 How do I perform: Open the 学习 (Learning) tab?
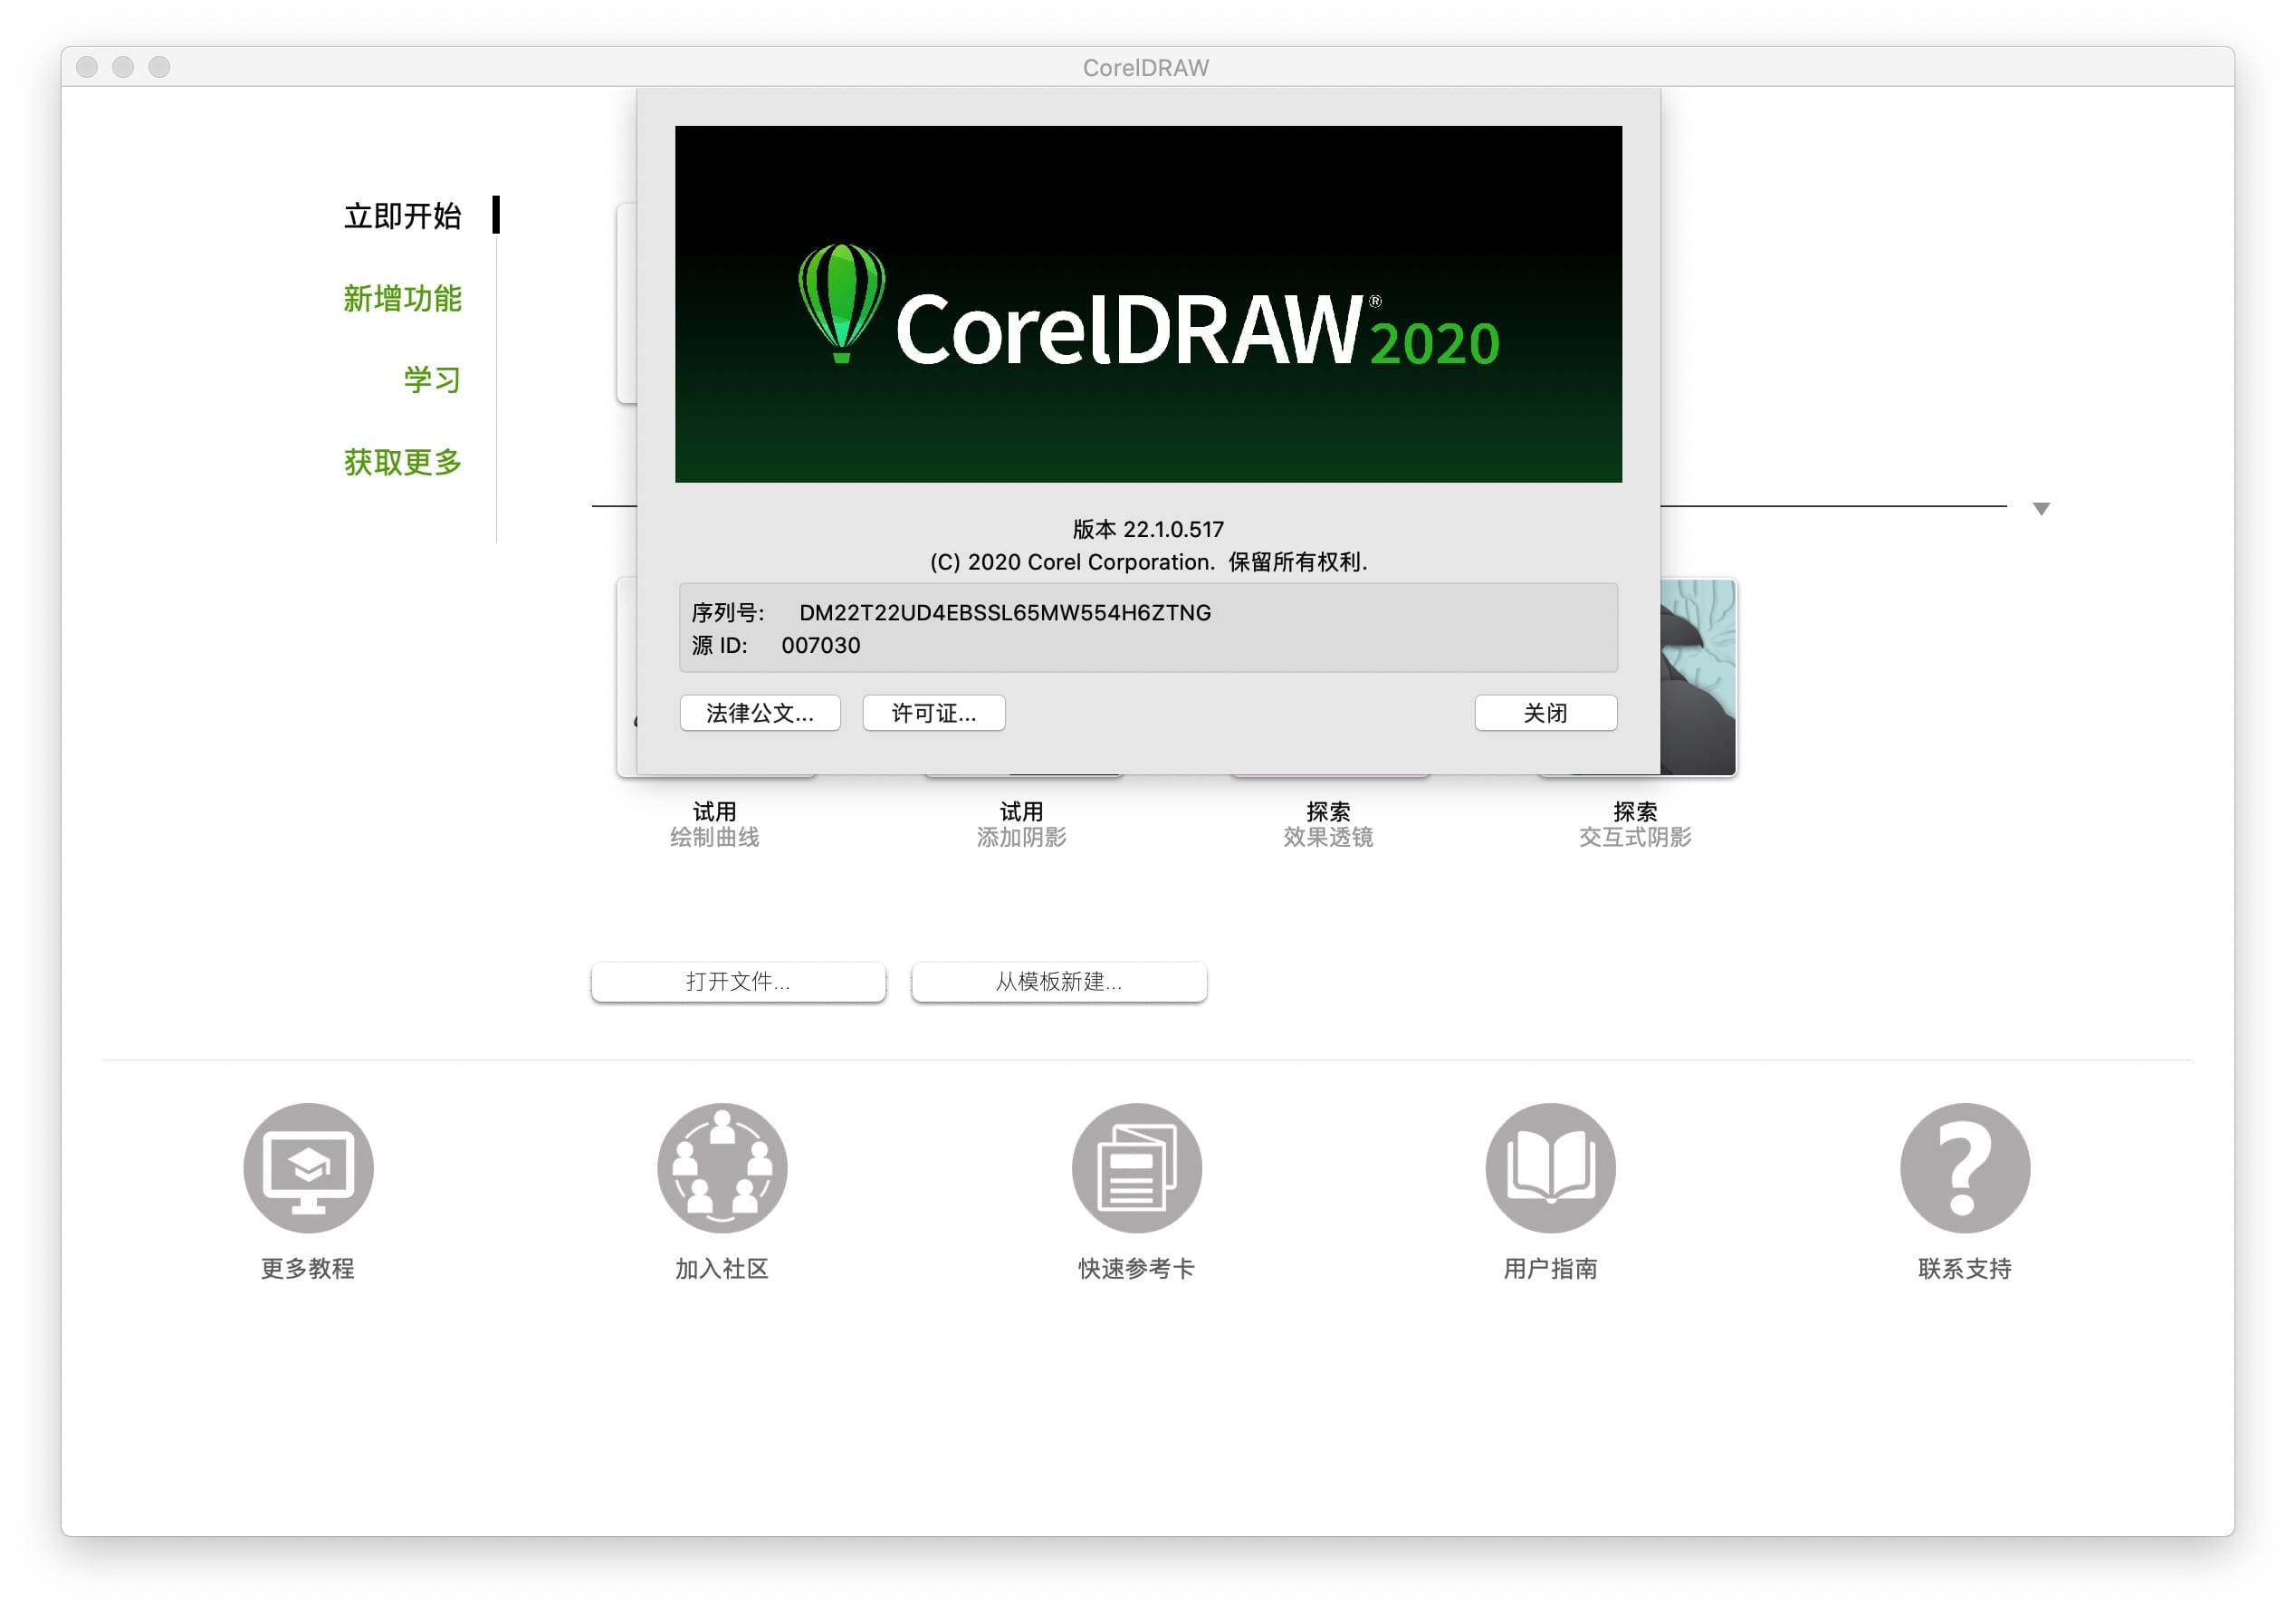tap(432, 380)
